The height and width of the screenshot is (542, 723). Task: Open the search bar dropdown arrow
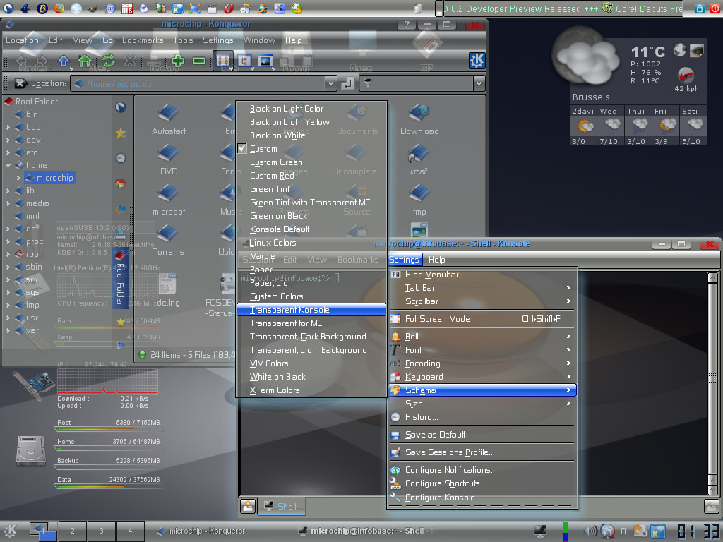pyautogui.click(x=479, y=83)
